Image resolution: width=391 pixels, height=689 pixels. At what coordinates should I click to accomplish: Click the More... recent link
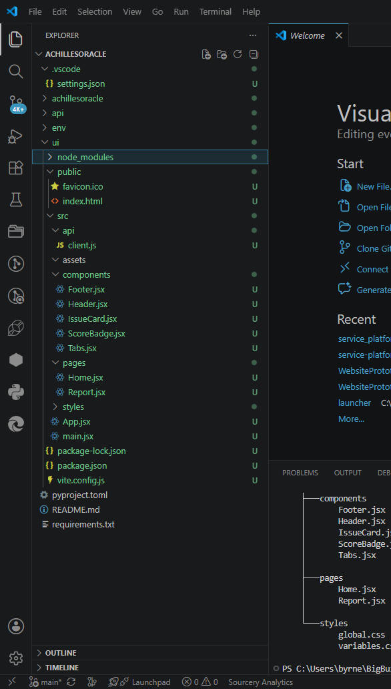pyautogui.click(x=351, y=419)
